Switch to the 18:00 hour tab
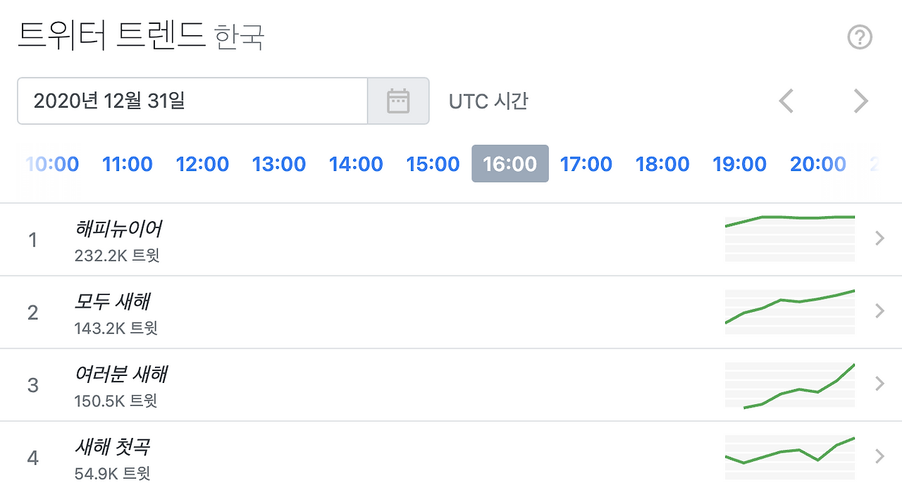Screen dimensions: 902x490 [x=662, y=164]
